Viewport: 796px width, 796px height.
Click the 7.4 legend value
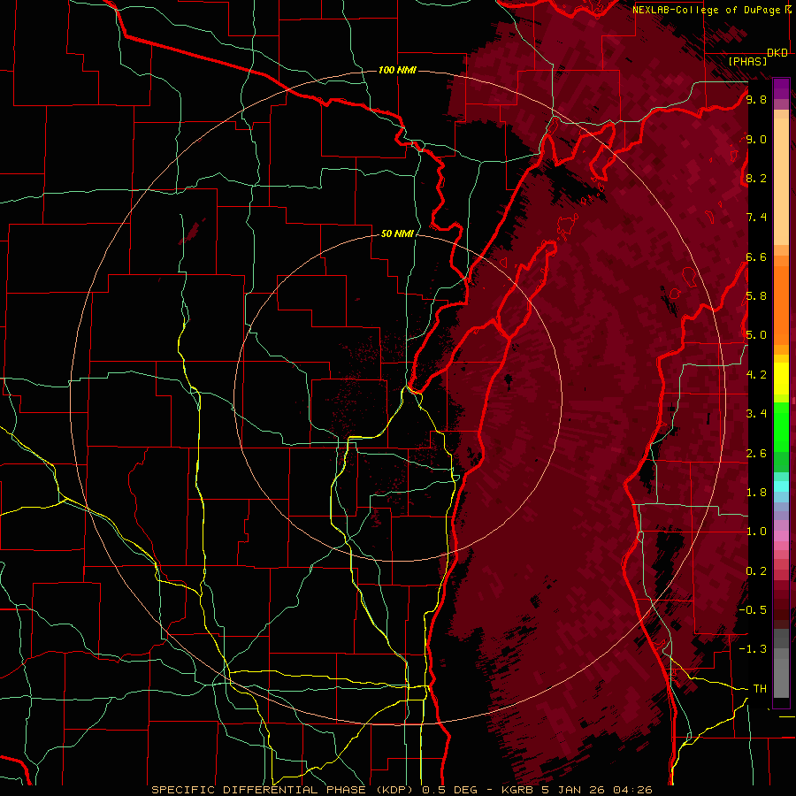point(756,218)
